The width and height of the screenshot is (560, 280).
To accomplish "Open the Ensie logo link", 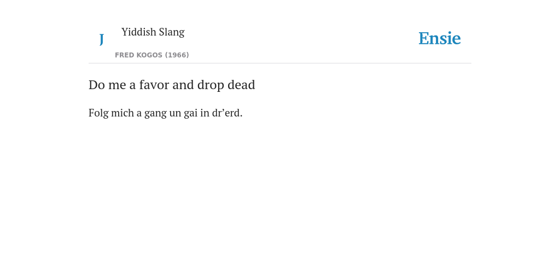I will point(440,38).
